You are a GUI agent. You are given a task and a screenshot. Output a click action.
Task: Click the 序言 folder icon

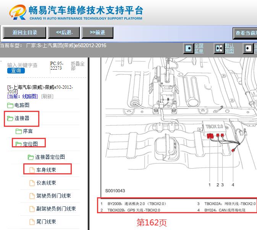click(19, 131)
